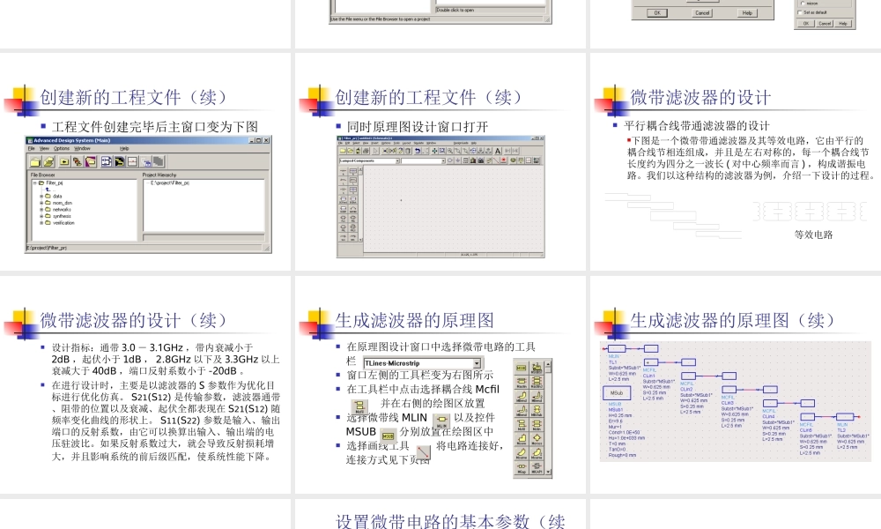
Task: Click the inline MSUB icon beside the MSUB text
Action: (x=388, y=436)
